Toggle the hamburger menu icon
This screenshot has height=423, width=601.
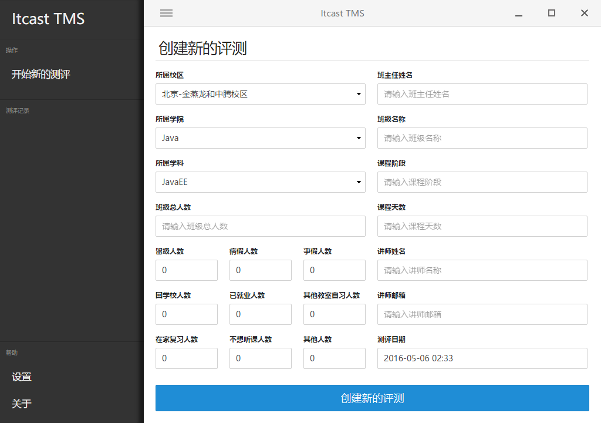166,13
